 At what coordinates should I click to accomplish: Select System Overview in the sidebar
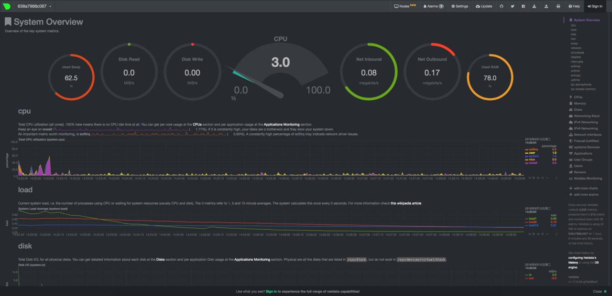585,20
